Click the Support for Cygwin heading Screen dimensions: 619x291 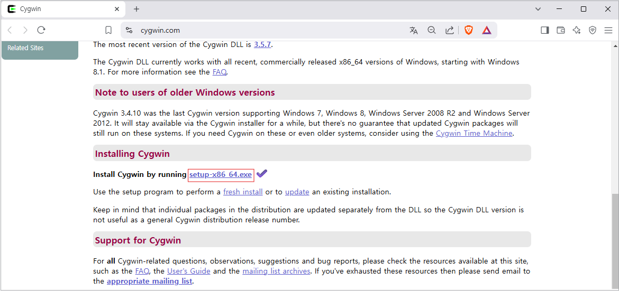pos(138,240)
